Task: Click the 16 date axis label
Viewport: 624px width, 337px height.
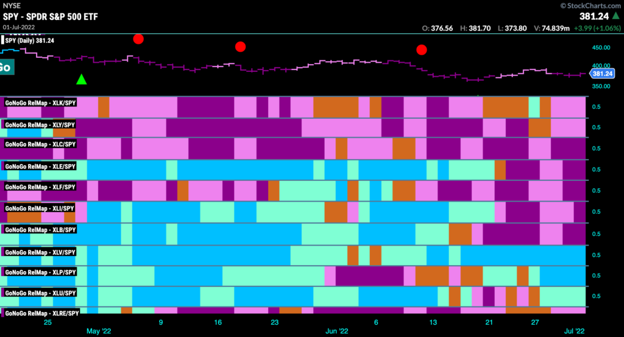Action: (x=218, y=322)
